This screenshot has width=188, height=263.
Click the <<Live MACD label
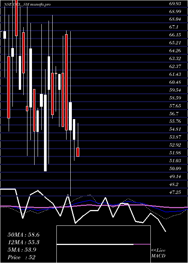[x=158, y=253]
